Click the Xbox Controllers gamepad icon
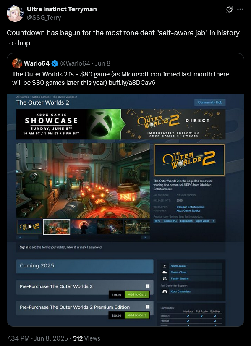Viewport: 251px width, 346px height. (165, 291)
